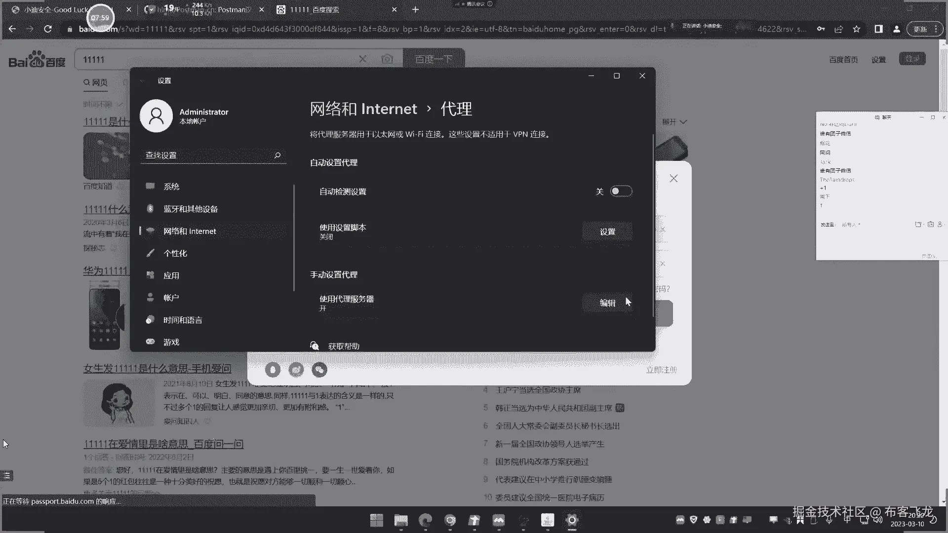Open File Explorer from taskbar
The width and height of the screenshot is (948, 533).
click(401, 520)
